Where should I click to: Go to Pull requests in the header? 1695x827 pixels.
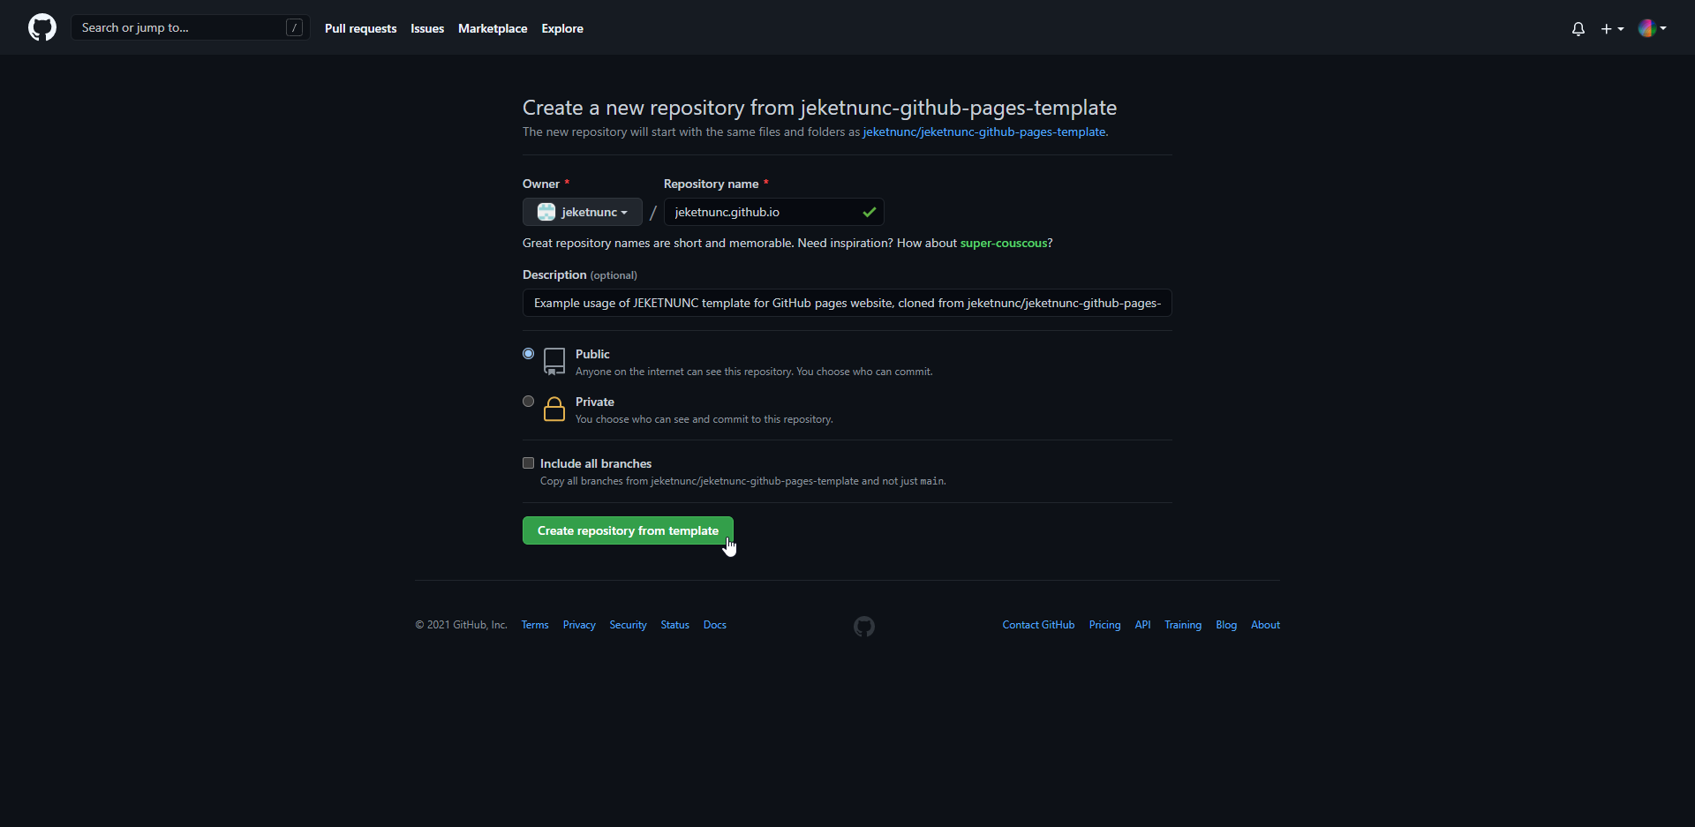[x=360, y=28]
